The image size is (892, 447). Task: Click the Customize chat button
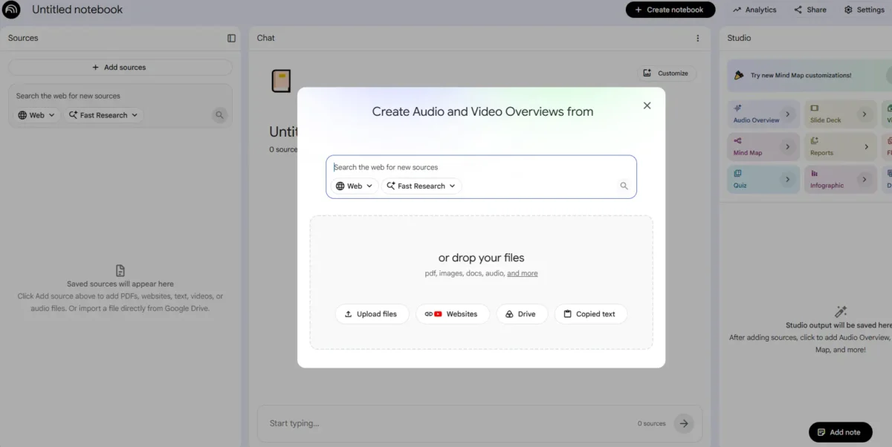click(667, 74)
